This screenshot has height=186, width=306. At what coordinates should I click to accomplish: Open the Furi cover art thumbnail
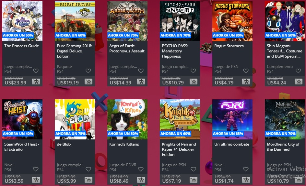(232, 119)
